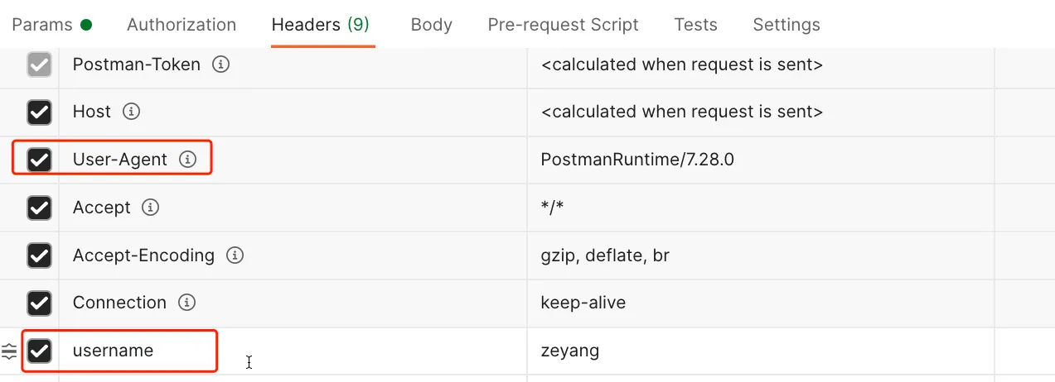Click info icon beside Connection header
The height and width of the screenshot is (382, 1055).
click(187, 303)
